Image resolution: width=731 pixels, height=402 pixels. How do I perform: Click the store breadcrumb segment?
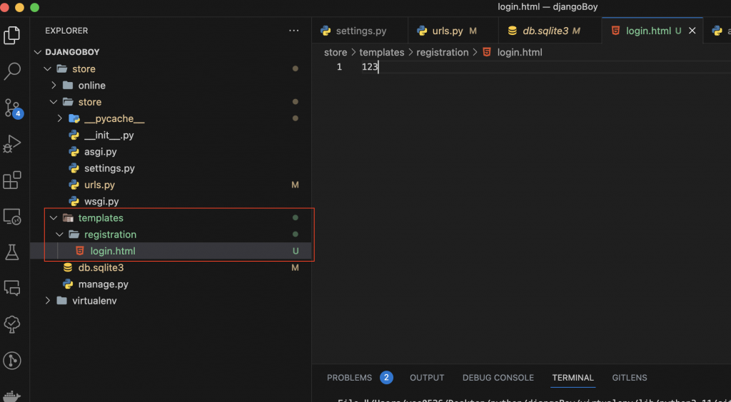[336, 53]
